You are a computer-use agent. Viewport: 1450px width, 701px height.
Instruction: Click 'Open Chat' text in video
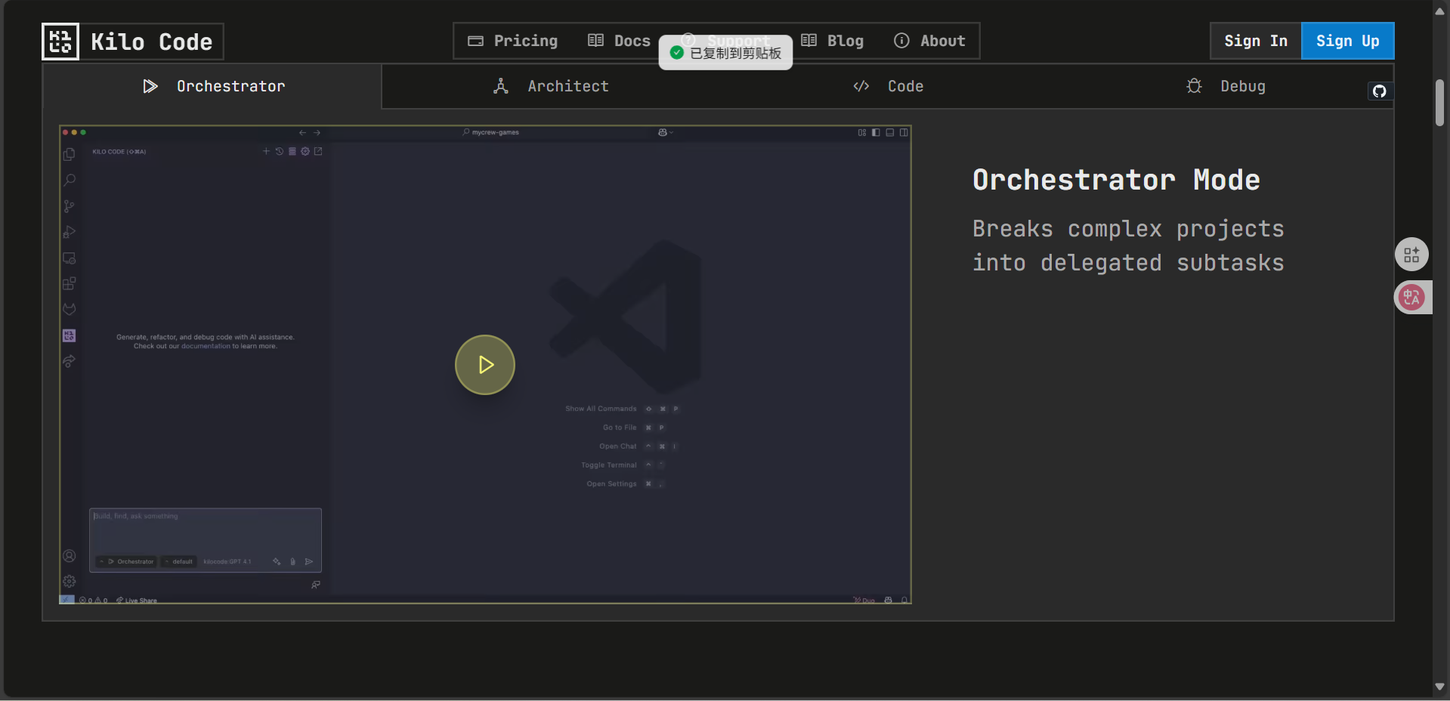(x=618, y=446)
